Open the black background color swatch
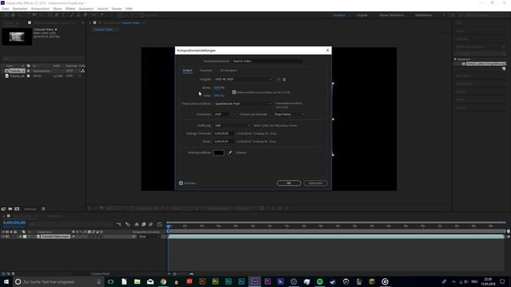 [219, 152]
